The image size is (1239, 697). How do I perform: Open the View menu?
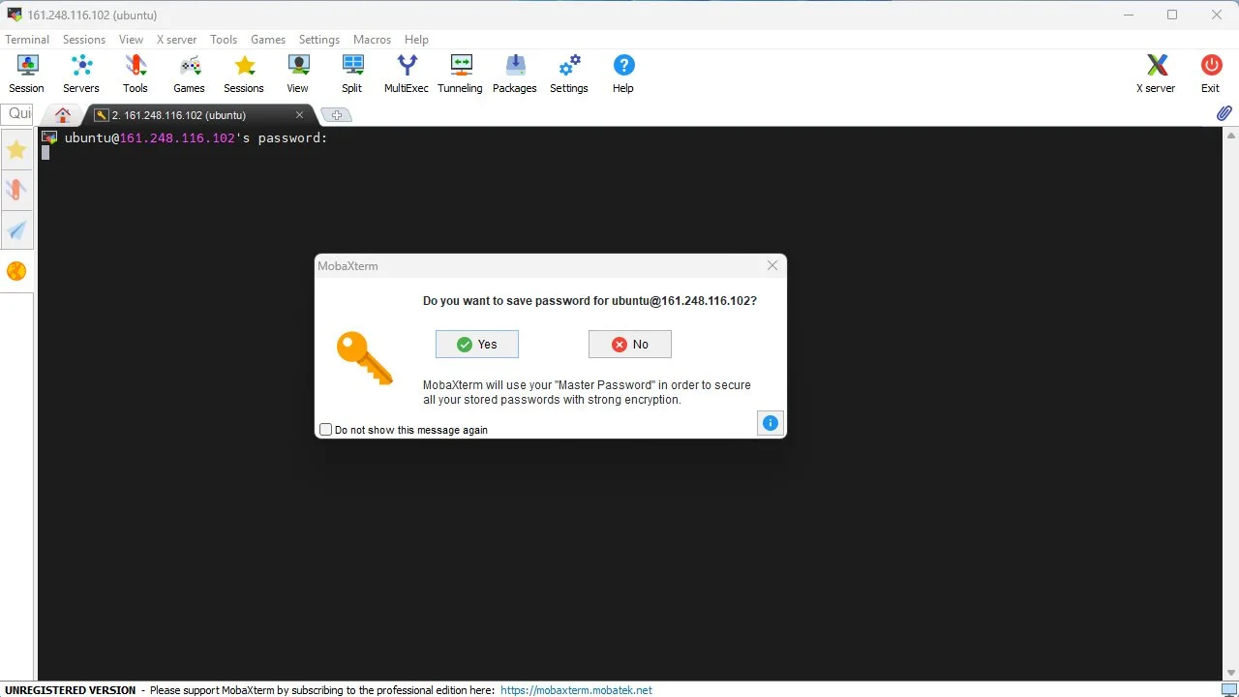point(131,40)
